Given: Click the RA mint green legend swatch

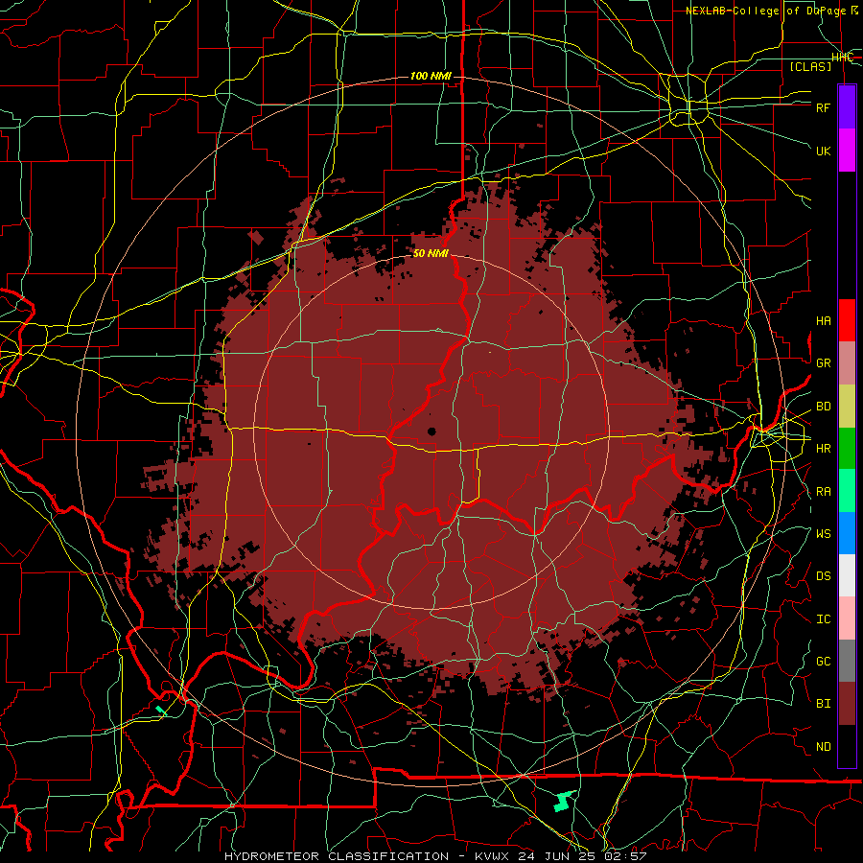Looking at the screenshot, I should pyautogui.click(x=847, y=491).
